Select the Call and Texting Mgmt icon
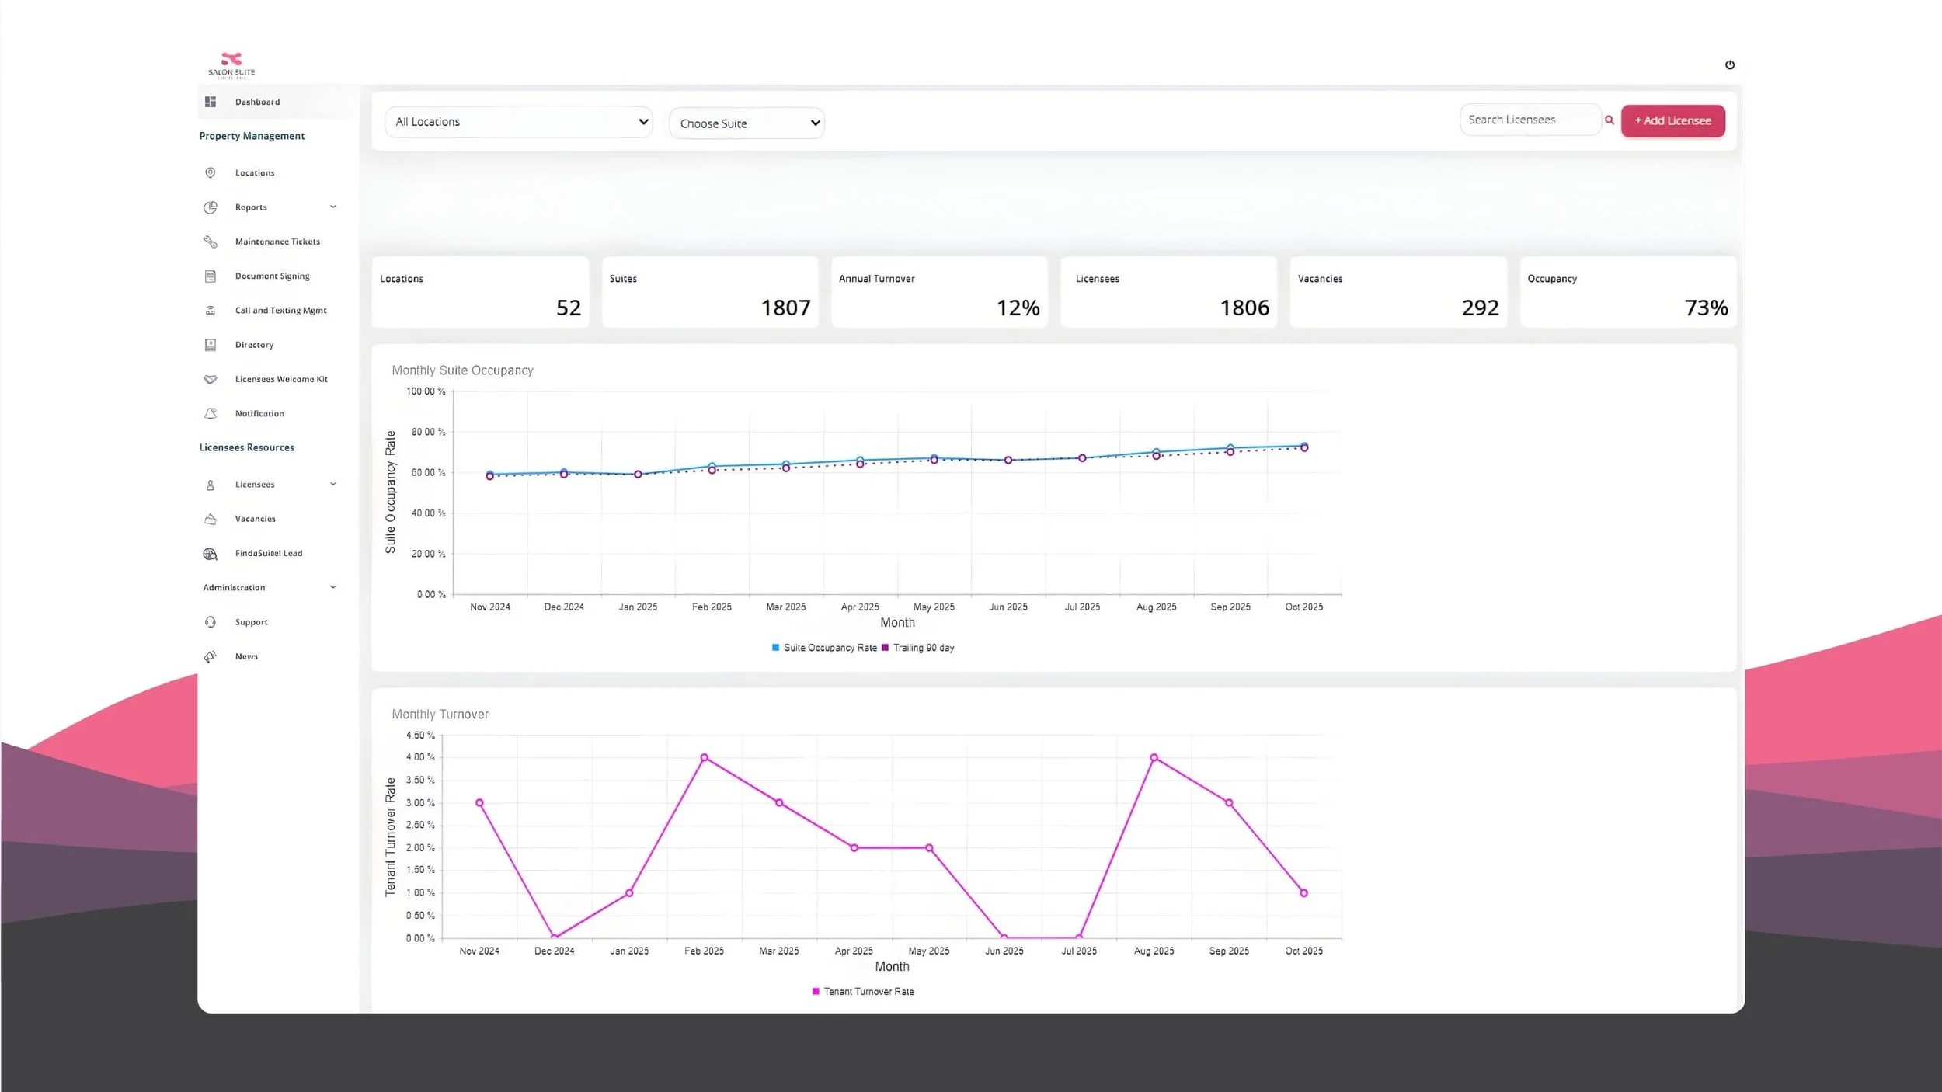This screenshot has width=1942, height=1092. coord(211,310)
